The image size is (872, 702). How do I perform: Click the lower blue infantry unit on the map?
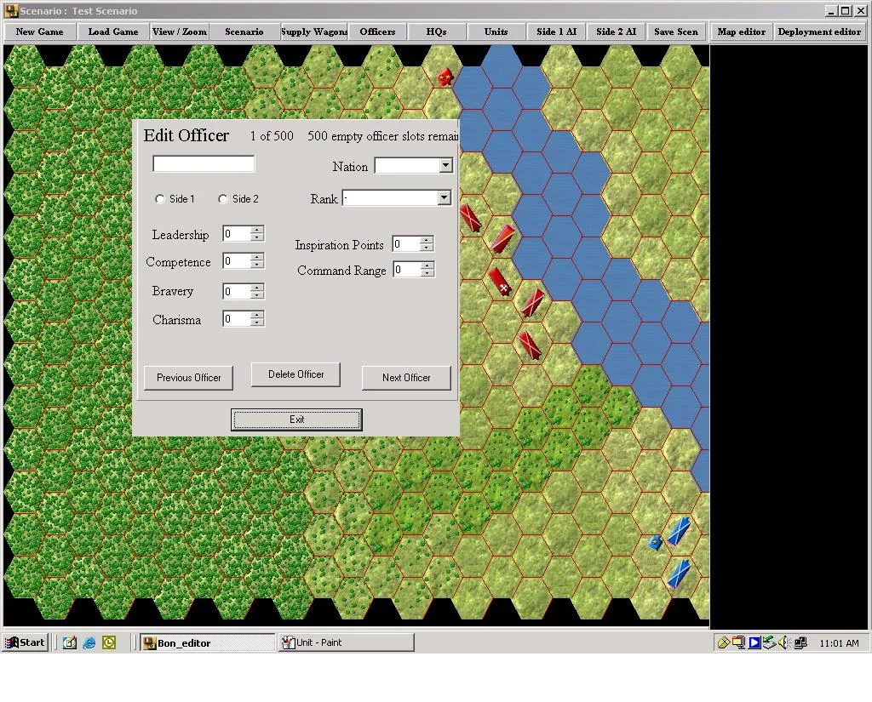[x=679, y=574]
